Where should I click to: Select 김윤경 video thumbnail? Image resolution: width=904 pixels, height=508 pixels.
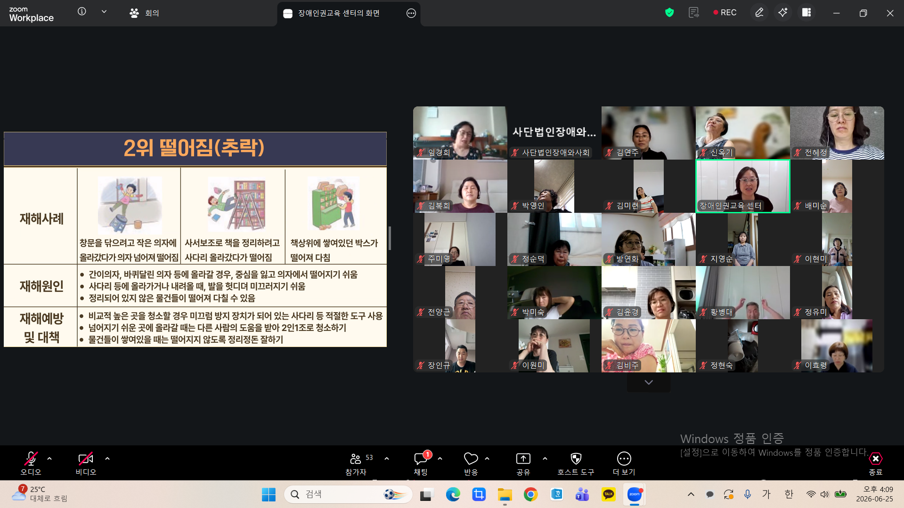pos(649,292)
